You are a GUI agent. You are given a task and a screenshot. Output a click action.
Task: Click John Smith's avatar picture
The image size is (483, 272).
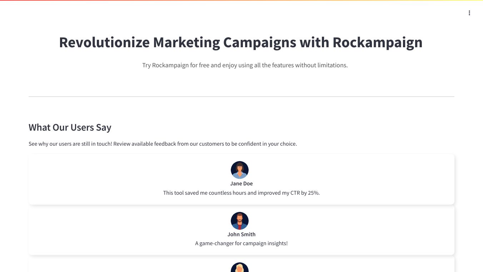239,221
